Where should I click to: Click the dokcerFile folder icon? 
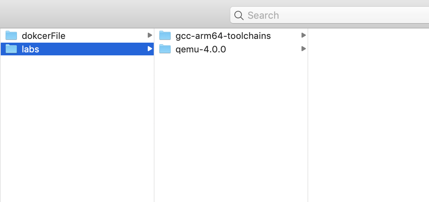[x=11, y=36]
